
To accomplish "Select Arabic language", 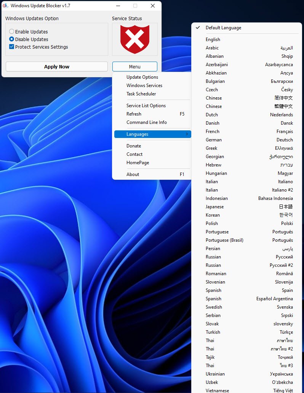I will 246,48.
